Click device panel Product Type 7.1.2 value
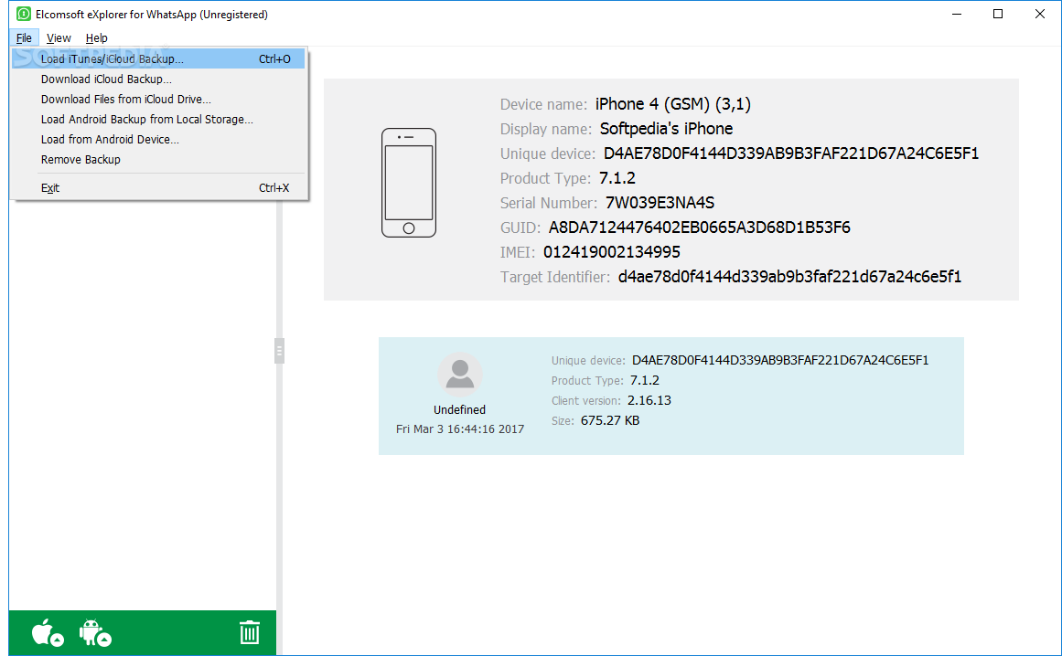 coord(617,178)
